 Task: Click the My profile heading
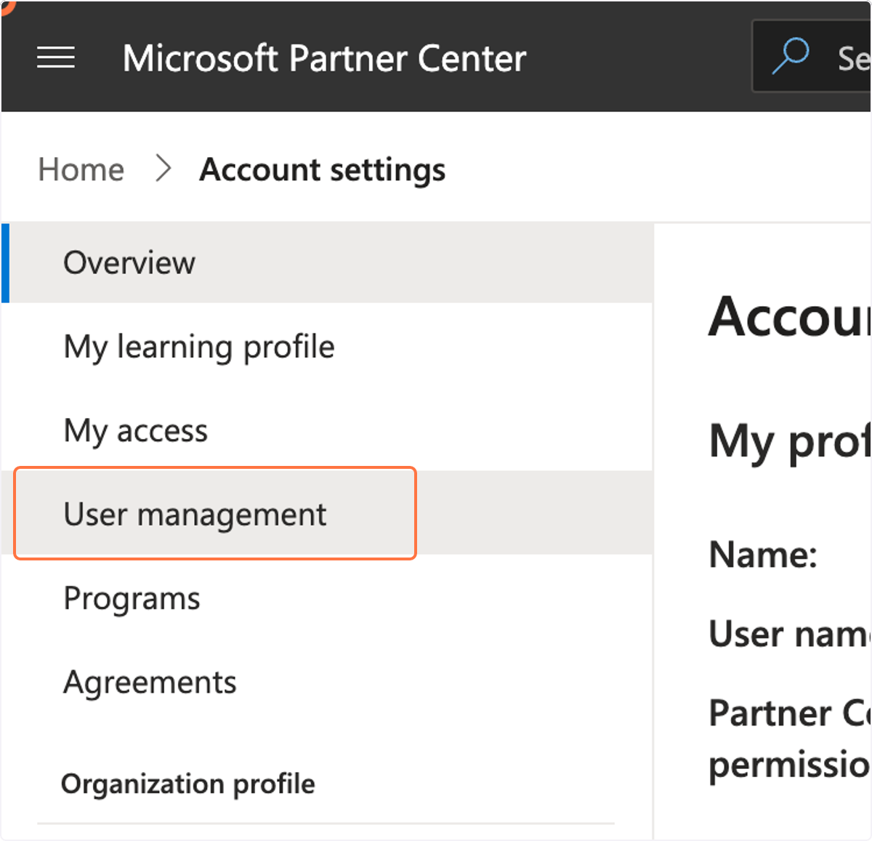789,441
